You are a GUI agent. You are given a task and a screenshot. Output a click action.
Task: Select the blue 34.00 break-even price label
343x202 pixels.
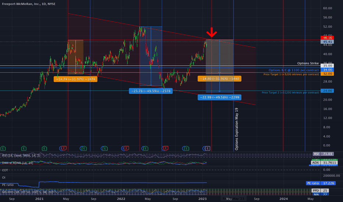(327, 70)
